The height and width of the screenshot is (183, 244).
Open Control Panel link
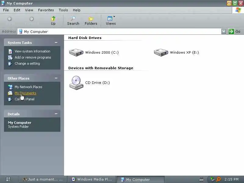click(24, 99)
